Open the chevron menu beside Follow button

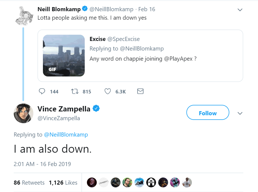click(240, 113)
